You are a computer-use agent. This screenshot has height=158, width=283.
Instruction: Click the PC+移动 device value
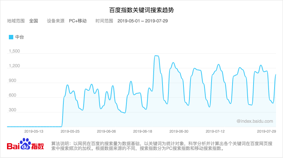[x=78, y=21]
